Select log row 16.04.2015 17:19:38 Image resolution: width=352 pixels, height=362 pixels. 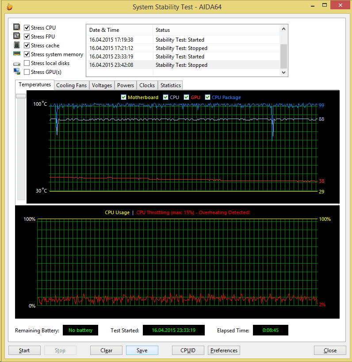(183, 40)
